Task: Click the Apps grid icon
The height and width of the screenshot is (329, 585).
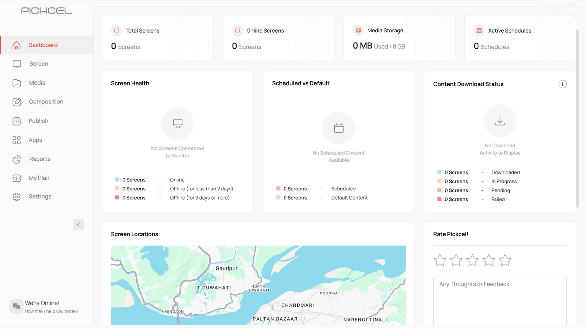Action: pyautogui.click(x=17, y=140)
